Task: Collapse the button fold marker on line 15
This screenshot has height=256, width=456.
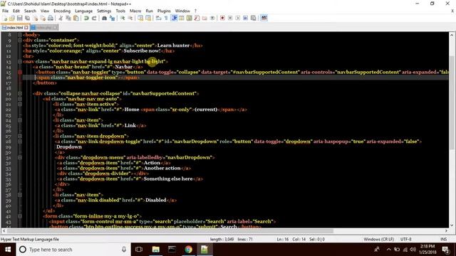Action: (x=20, y=73)
